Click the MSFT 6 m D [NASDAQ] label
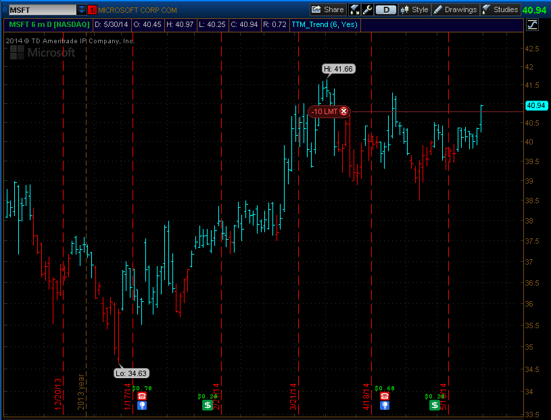551x420 pixels. tap(49, 24)
